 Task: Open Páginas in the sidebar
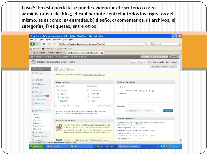tap(38, 92)
